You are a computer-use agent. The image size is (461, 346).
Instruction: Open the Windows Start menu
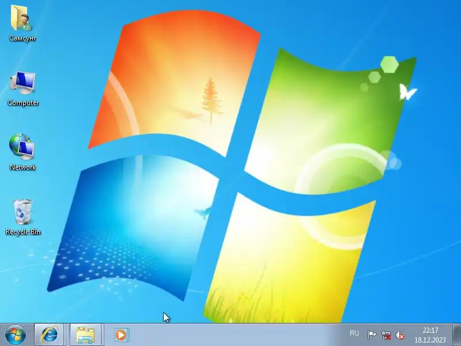(x=16, y=335)
